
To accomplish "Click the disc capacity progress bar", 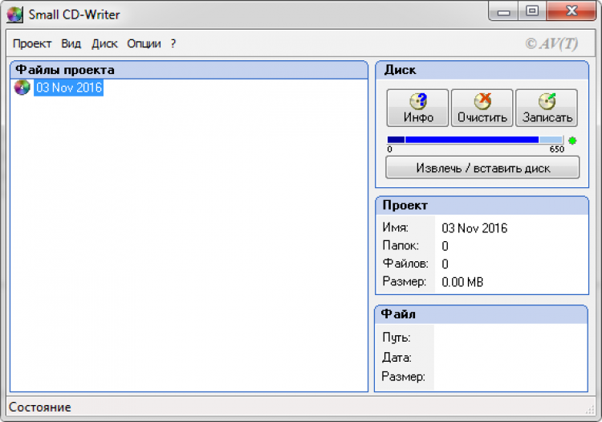I will pyautogui.click(x=475, y=140).
